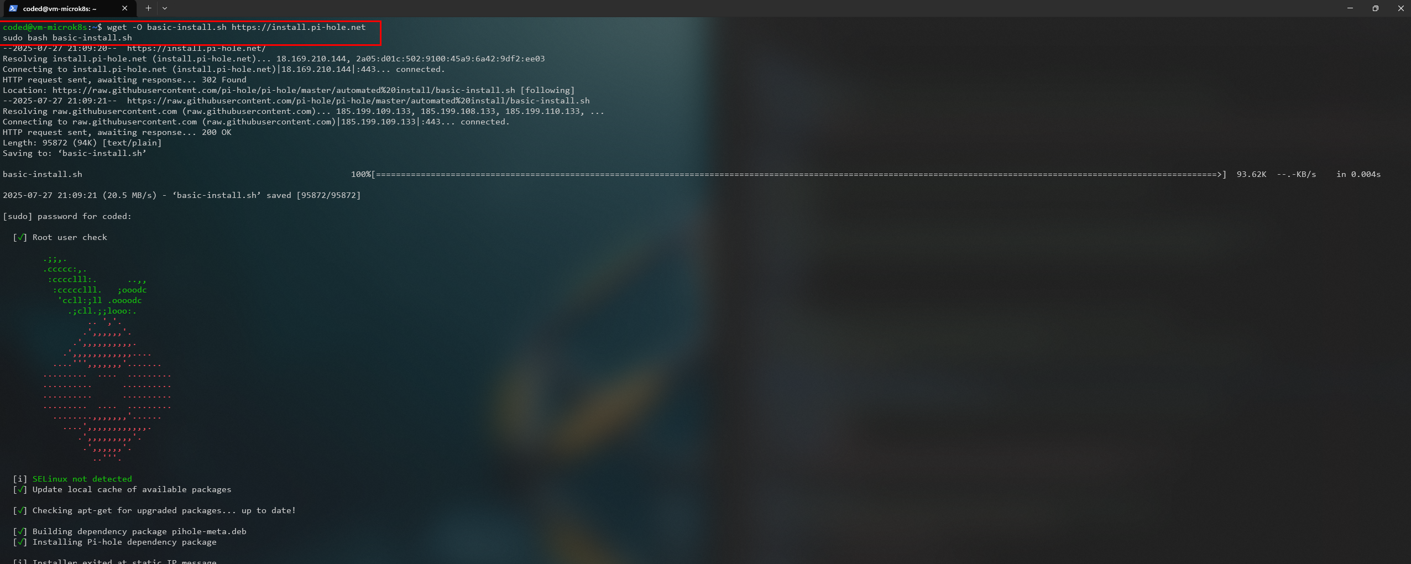Screen dimensions: 1411x564
Task: Click the "Saving to: 'basic-install.sh'" line
Action: 75,153
